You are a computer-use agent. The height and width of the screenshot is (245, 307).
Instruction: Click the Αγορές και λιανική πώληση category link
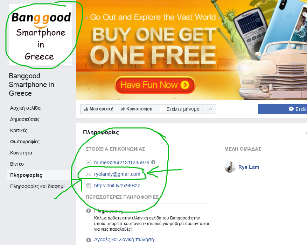[124, 239]
